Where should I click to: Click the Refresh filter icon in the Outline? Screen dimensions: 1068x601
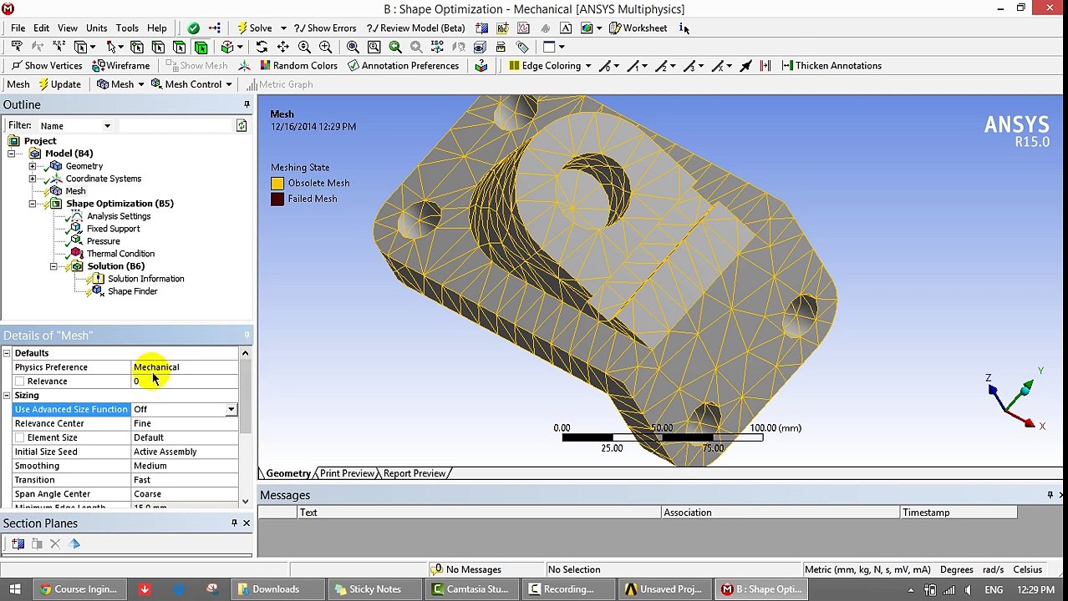point(242,125)
